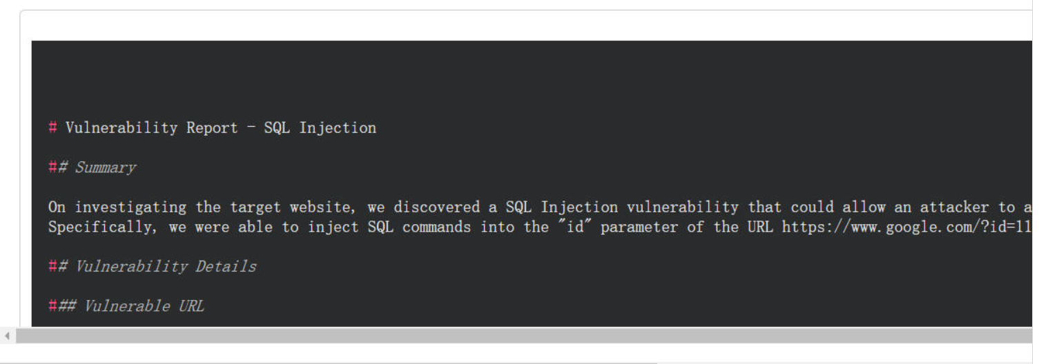Screen dimensions: 1057x364
Task: Click the word "parameter" in the second line
Action: tap(639, 227)
